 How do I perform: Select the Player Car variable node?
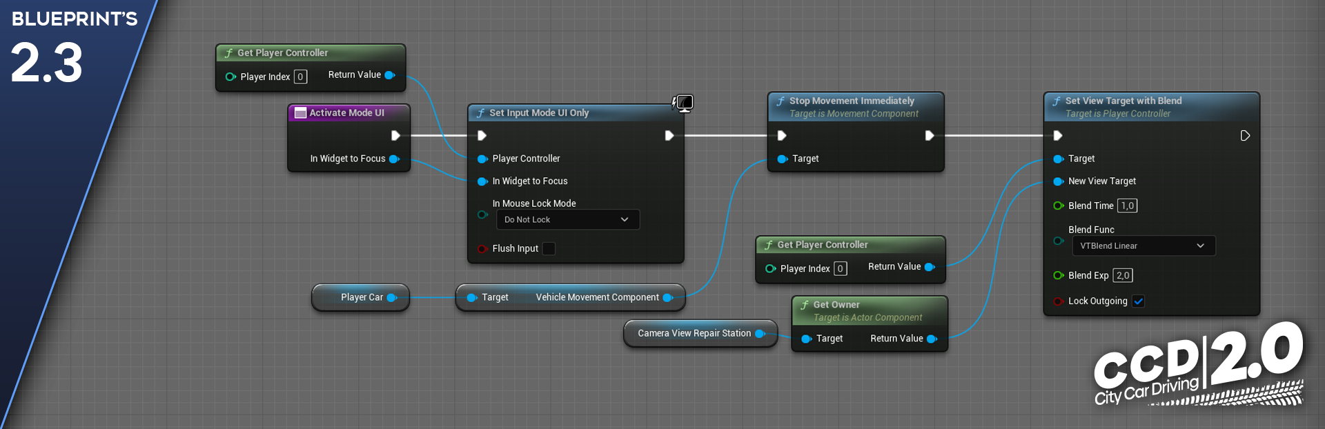point(361,297)
